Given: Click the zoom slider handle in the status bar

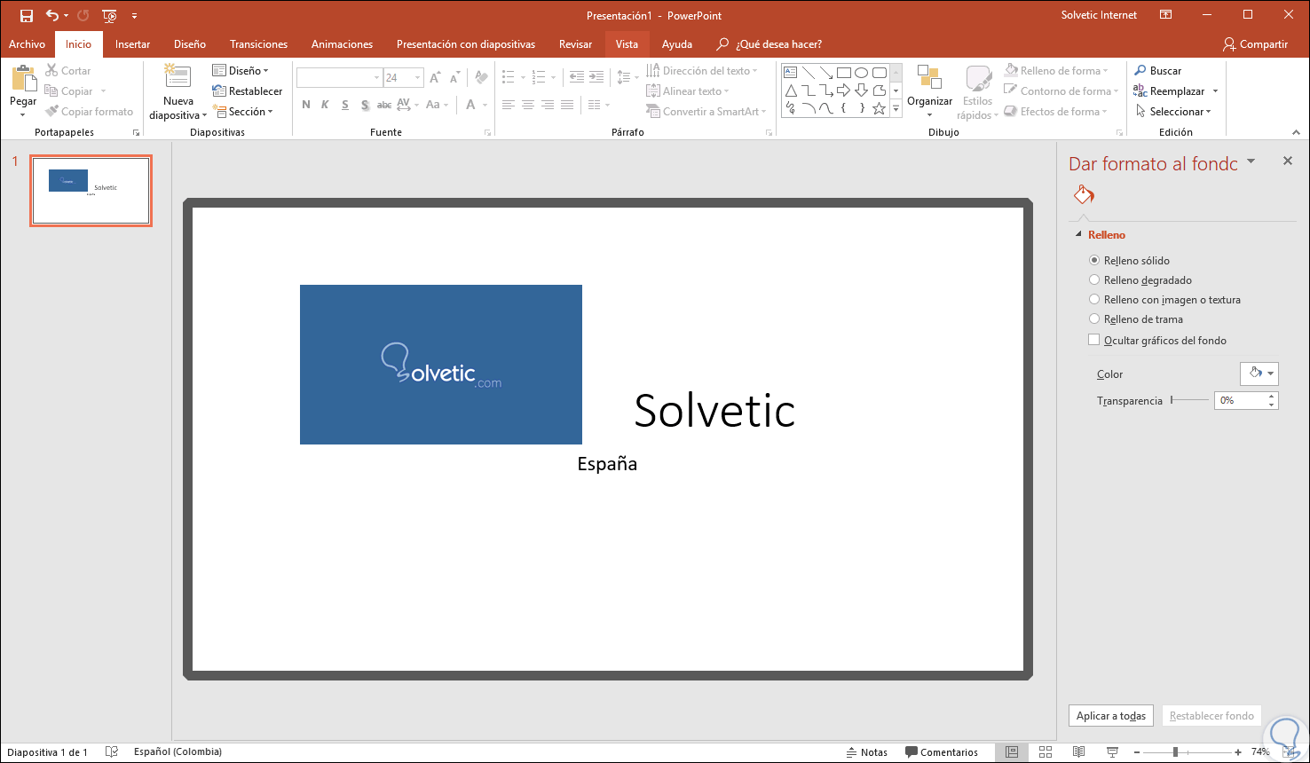Looking at the screenshot, I should tap(1175, 752).
